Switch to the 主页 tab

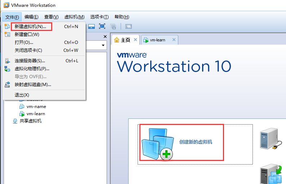coord(126,40)
